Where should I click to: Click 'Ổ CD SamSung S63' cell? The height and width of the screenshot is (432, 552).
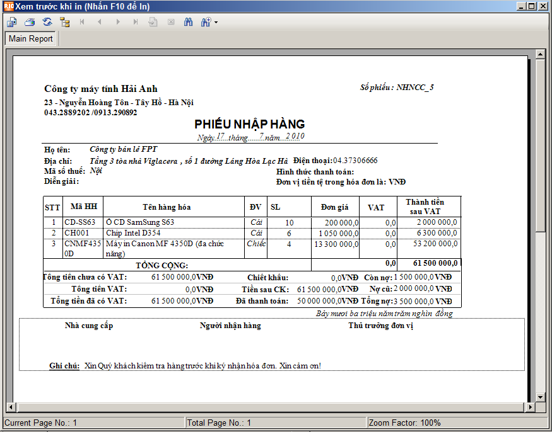coord(140,222)
